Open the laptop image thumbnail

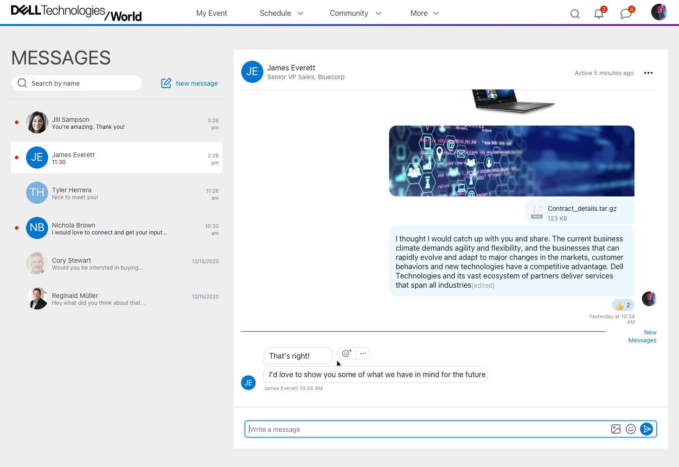click(x=513, y=101)
